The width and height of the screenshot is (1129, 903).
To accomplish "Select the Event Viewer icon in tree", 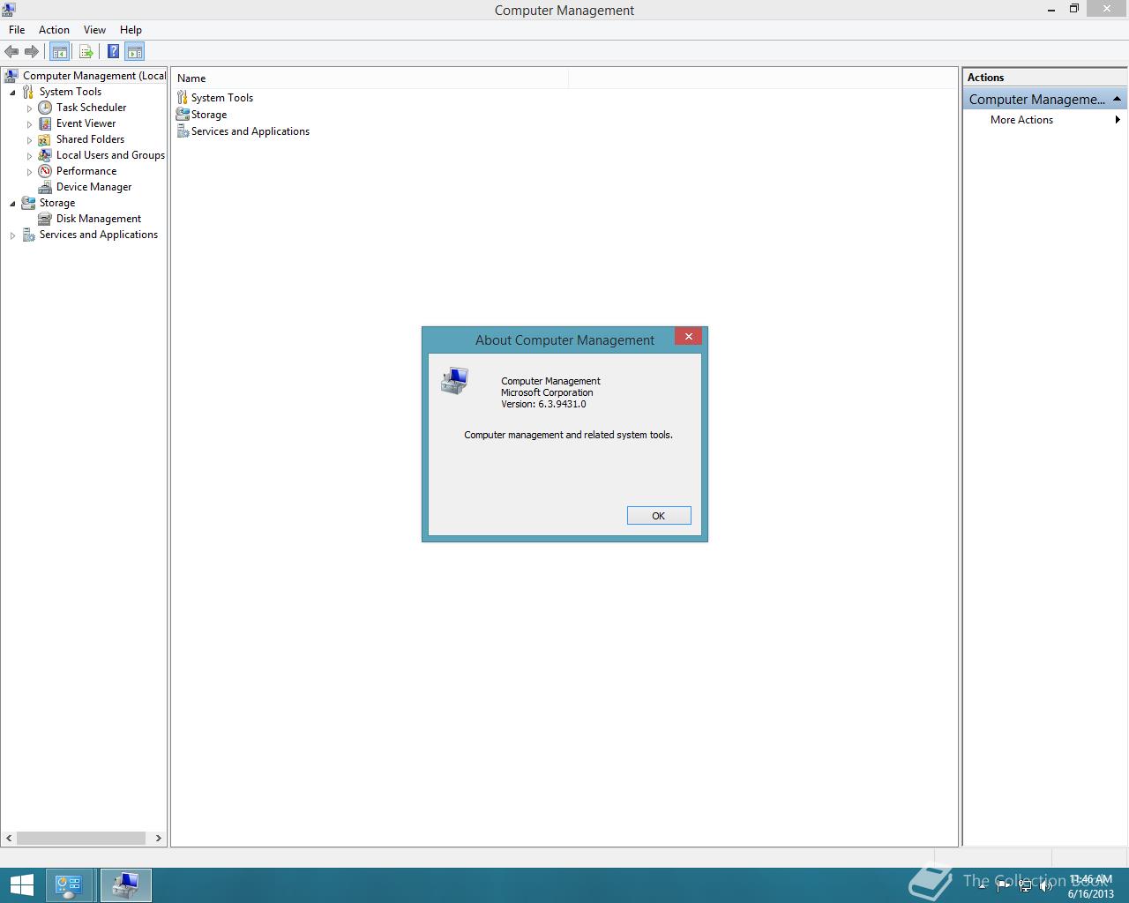I will click(x=45, y=123).
